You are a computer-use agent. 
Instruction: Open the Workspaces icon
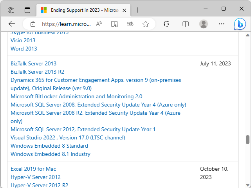(11, 10)
